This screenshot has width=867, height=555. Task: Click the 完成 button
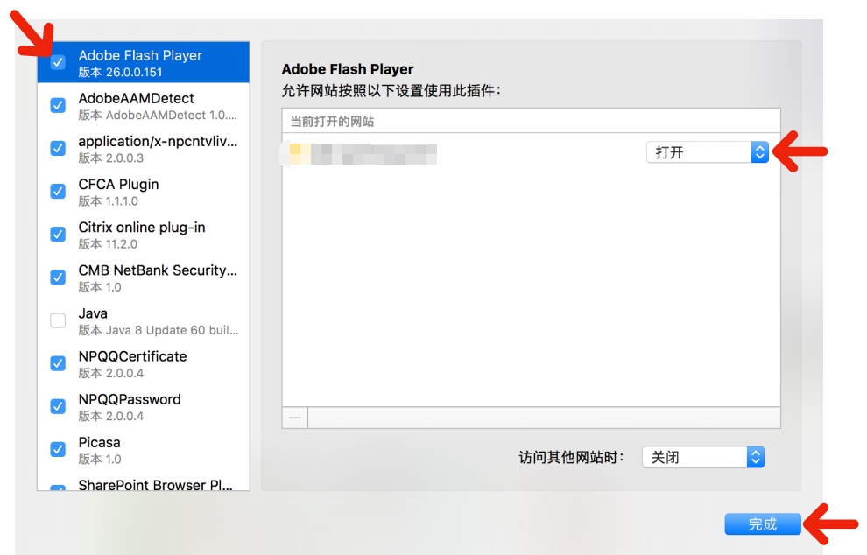(x=762, y=523)
